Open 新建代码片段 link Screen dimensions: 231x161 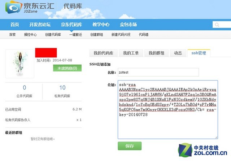[x=121, y=35]
